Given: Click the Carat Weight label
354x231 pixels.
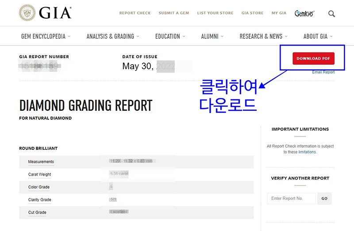Looking at the screenshot, I should coord(39,174).
